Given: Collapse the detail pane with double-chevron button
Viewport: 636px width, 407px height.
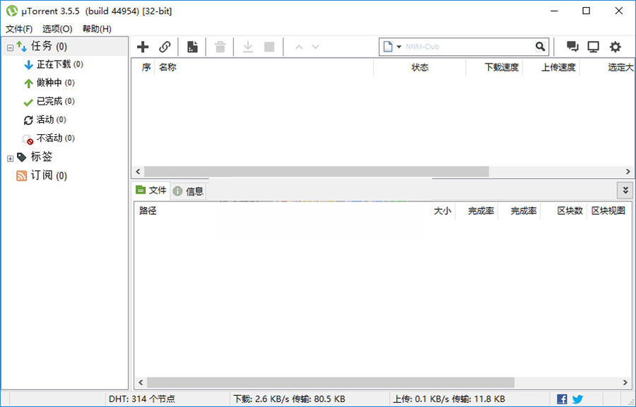Looking at the screenshot, I should [x=625, y=190].
